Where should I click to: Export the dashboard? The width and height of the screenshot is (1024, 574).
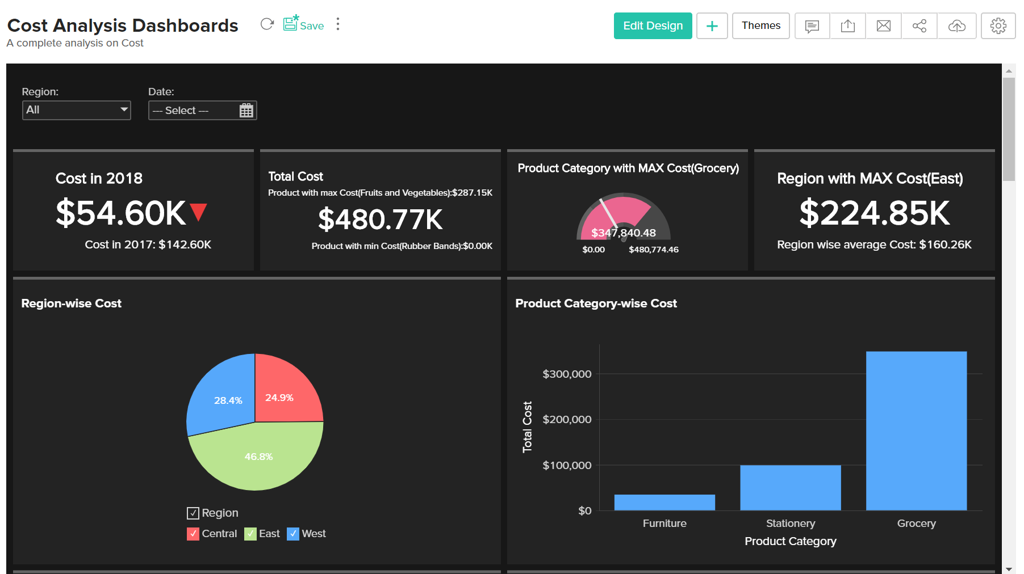(848, 26)
